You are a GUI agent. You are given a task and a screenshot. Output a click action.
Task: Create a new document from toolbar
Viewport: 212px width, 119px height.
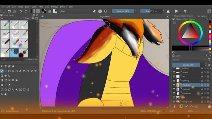(4, 11)
